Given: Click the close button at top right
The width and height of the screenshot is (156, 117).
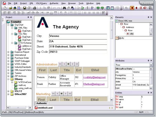Looking at the screenshot, I should (147, 3).
